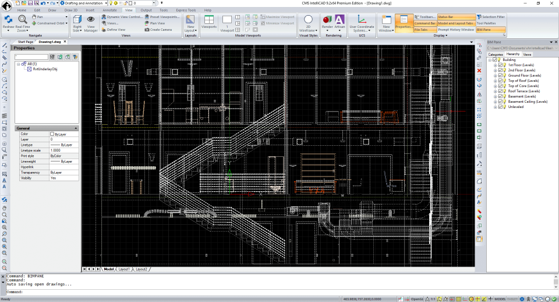
Task: Click the Color ByLayer swatch field
Action: click(x=64, y=134)
